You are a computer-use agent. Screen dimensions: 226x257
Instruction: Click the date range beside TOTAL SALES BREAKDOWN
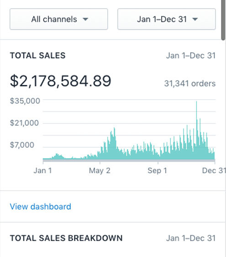coord(191,238)
